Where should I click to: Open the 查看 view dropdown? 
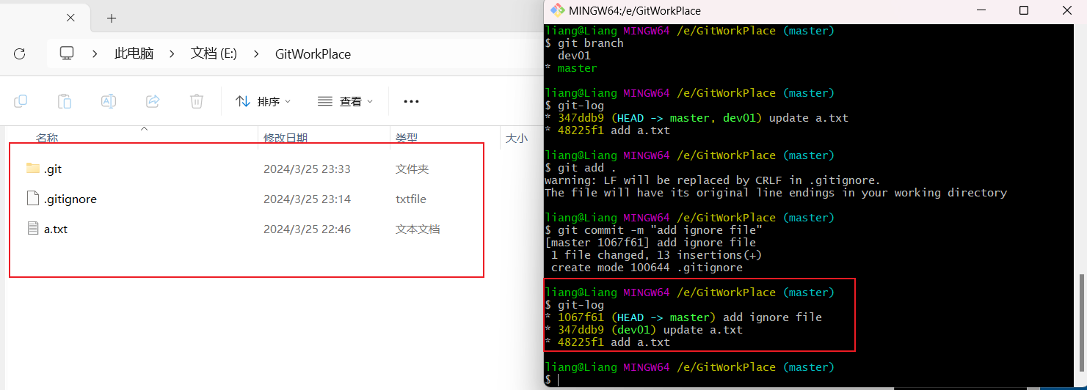click(x=346, y=101)
